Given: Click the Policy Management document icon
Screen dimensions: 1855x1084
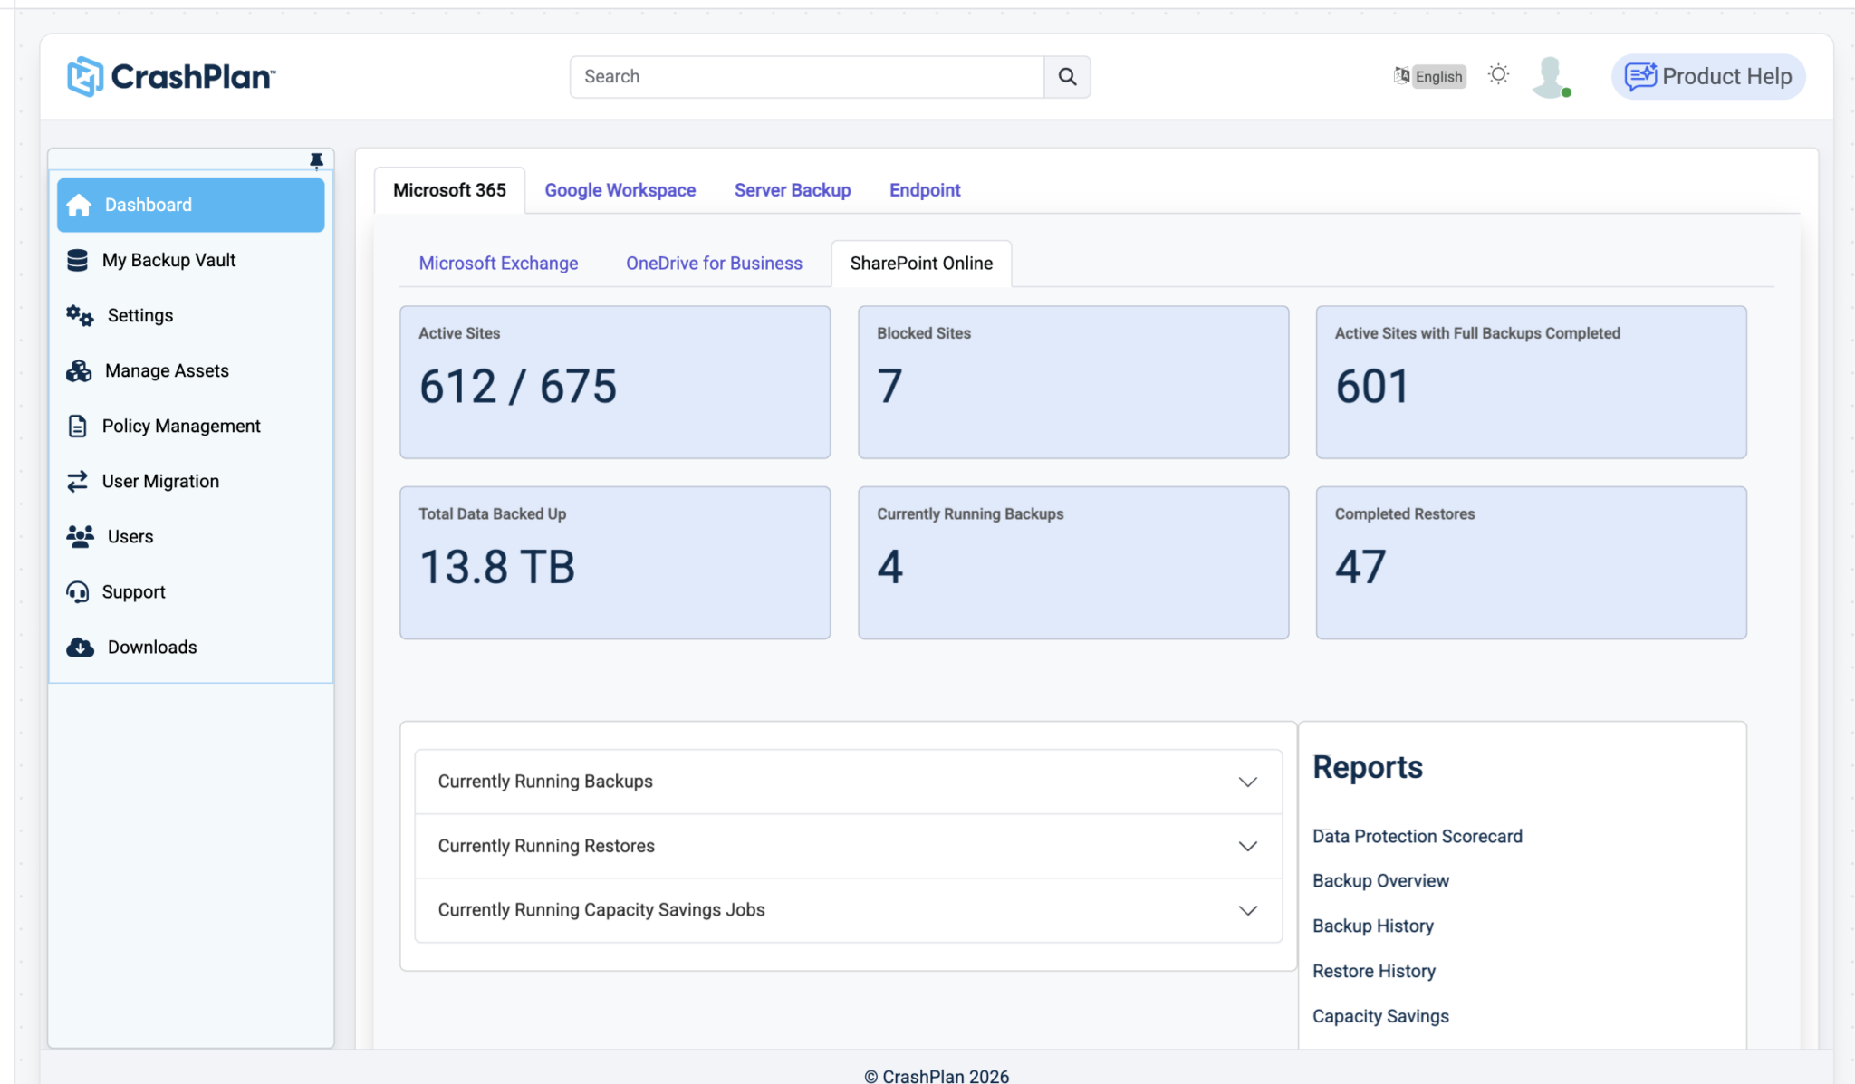Looking at the screenshot, I should (78, 427).
